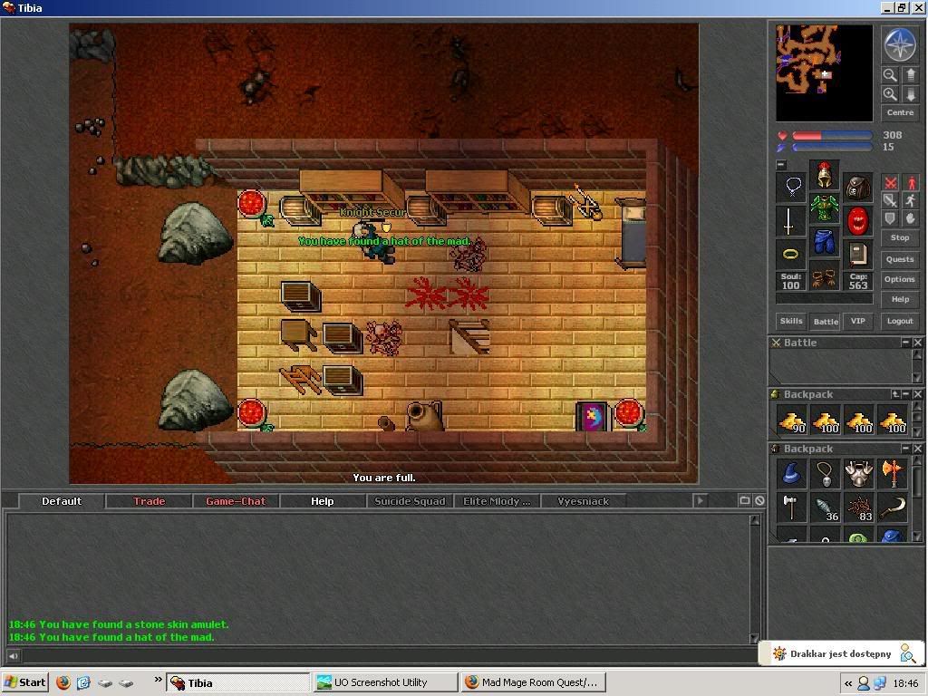The image size is (928, 696).
Task: Move minimap down one floor
Action: (x=910, y=94)
